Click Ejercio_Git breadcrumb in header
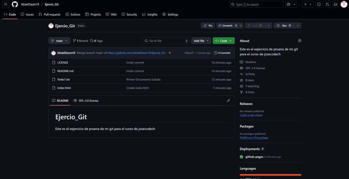 click(52, 4)
